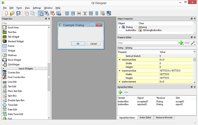The height and width of the screenshot is (125, 198).
Task: Add a new signal/slot connection with the green plus
Action: [x=120, y=92]
